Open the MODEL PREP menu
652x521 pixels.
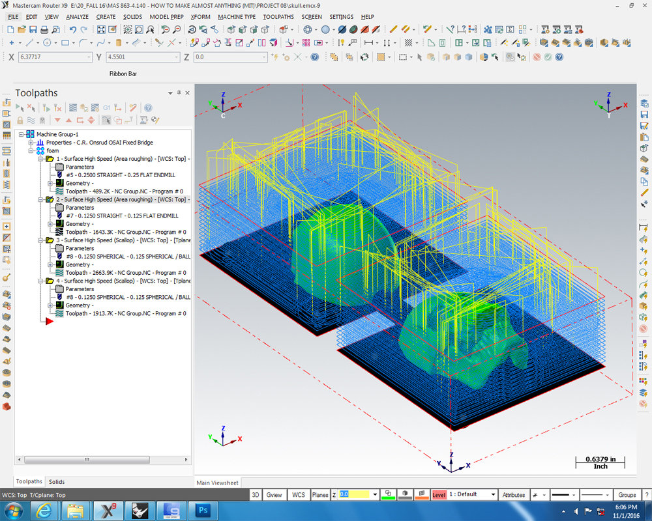pos(166,17)
